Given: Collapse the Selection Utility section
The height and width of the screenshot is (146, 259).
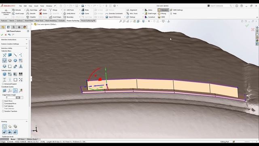Looking at the screenshot, I should pyautogui.click(x=27, y=48).
